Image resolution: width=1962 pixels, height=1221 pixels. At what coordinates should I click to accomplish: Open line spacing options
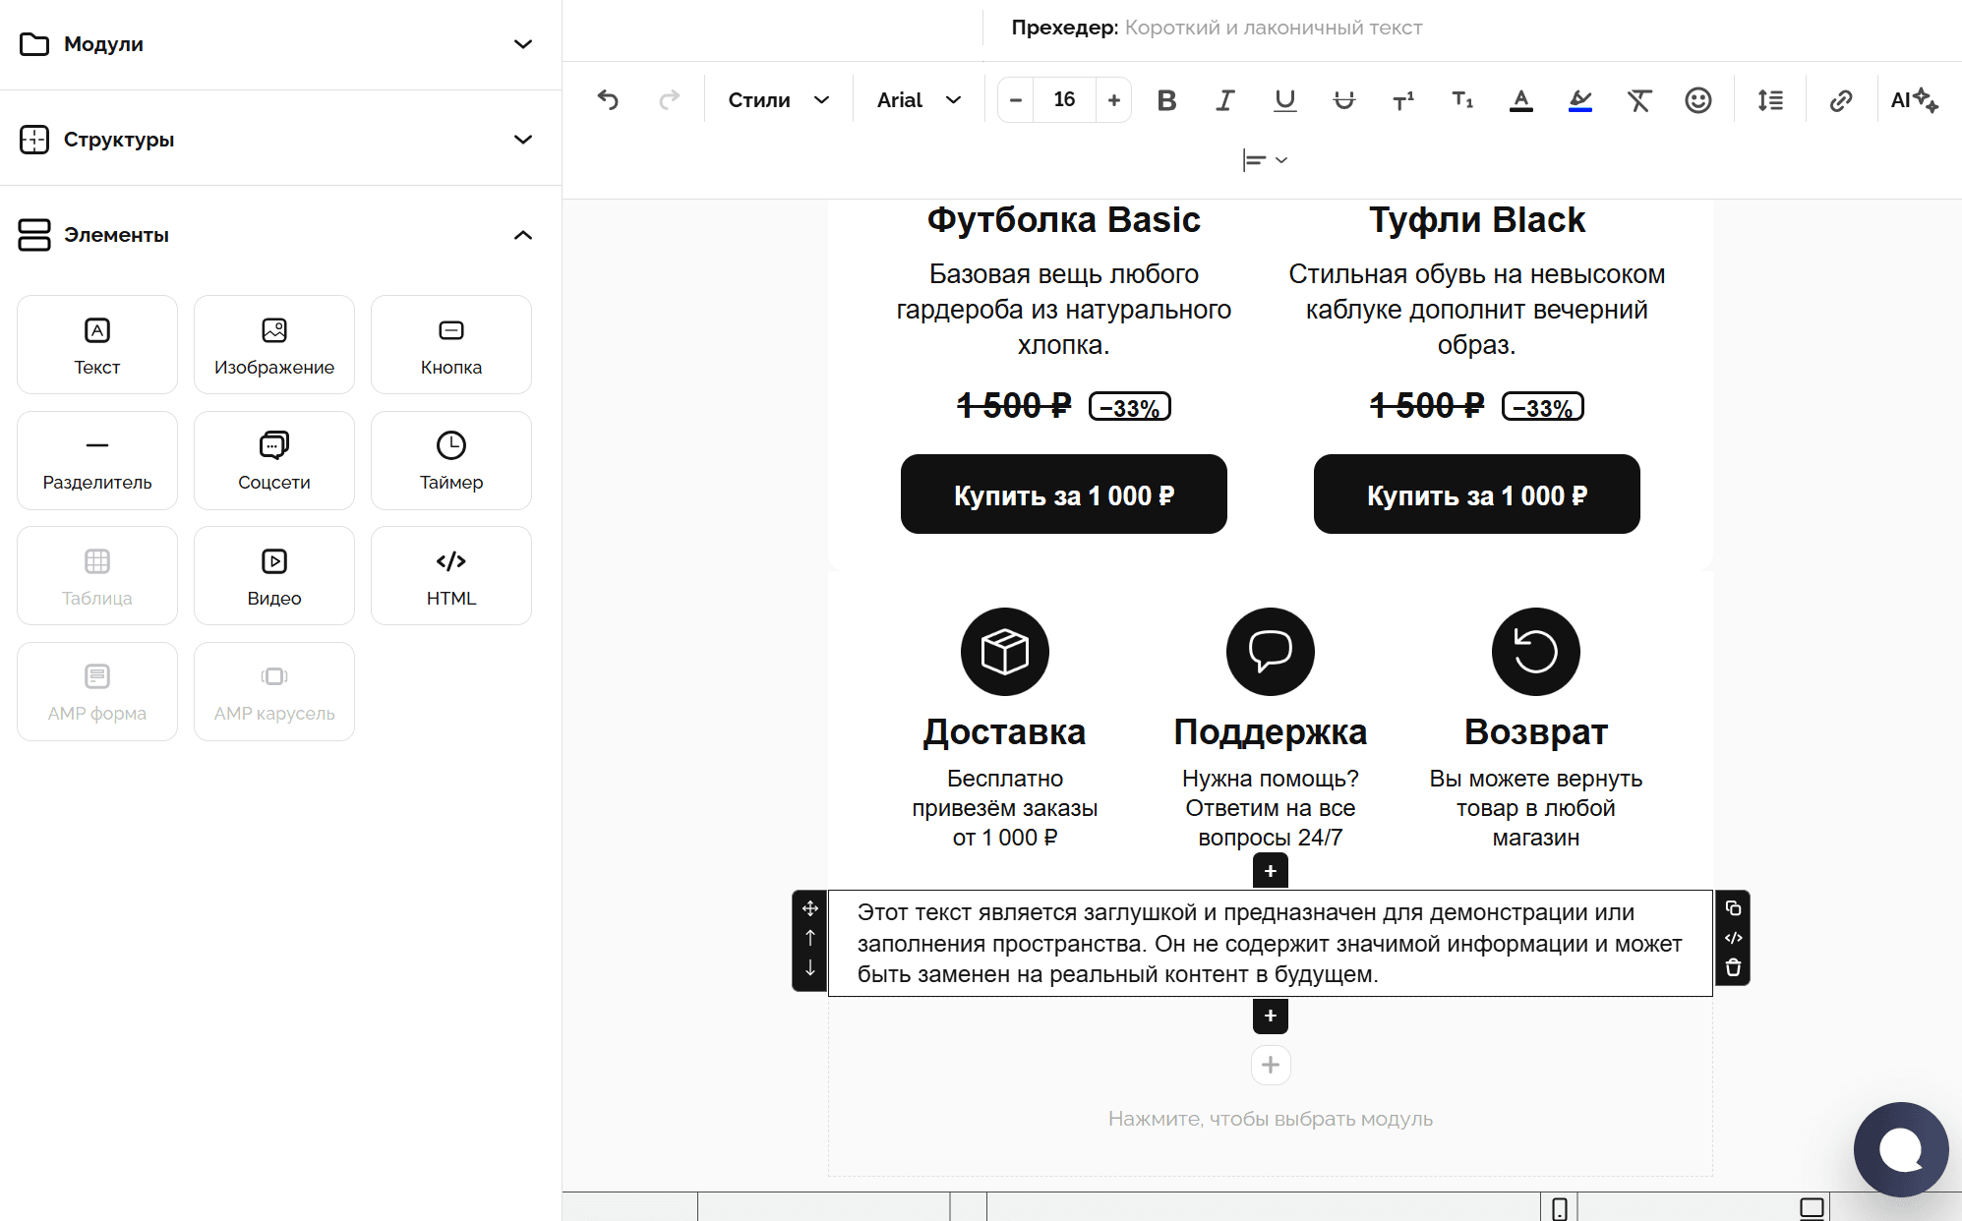point(1770,100)
